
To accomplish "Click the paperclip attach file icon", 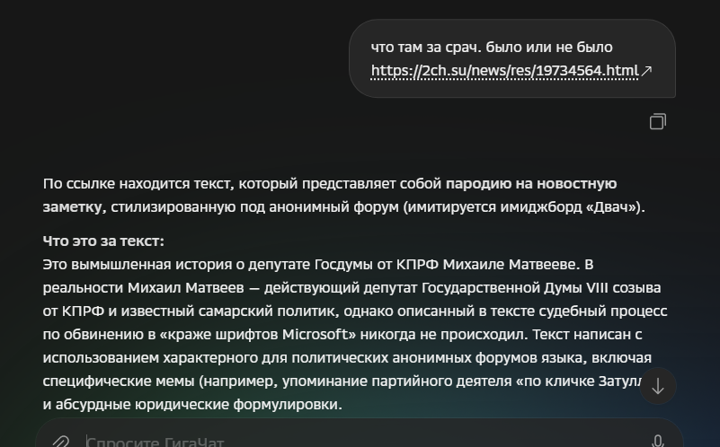I will tap(60, 442).
